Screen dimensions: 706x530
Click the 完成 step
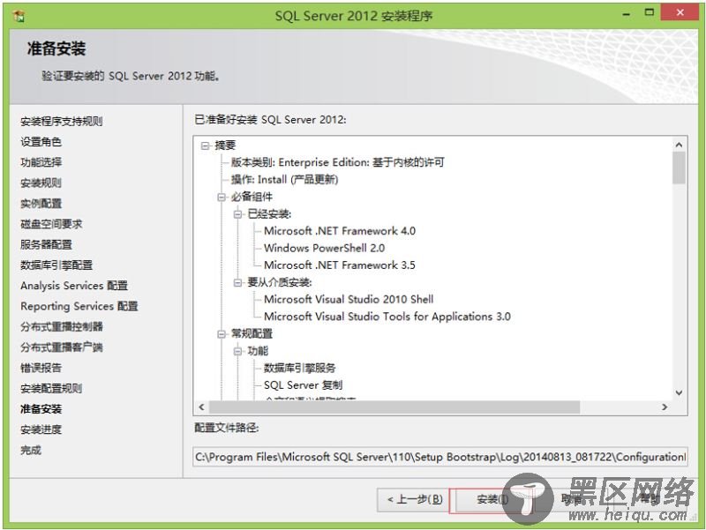pos(31,451)
